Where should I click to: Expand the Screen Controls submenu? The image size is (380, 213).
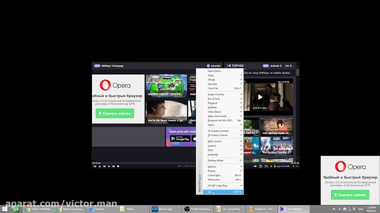[223, 94]
